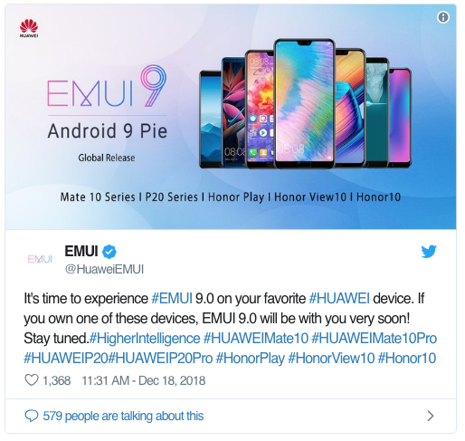
Task: Click the Twitter bird logo
Action: [x=429, y=252]
